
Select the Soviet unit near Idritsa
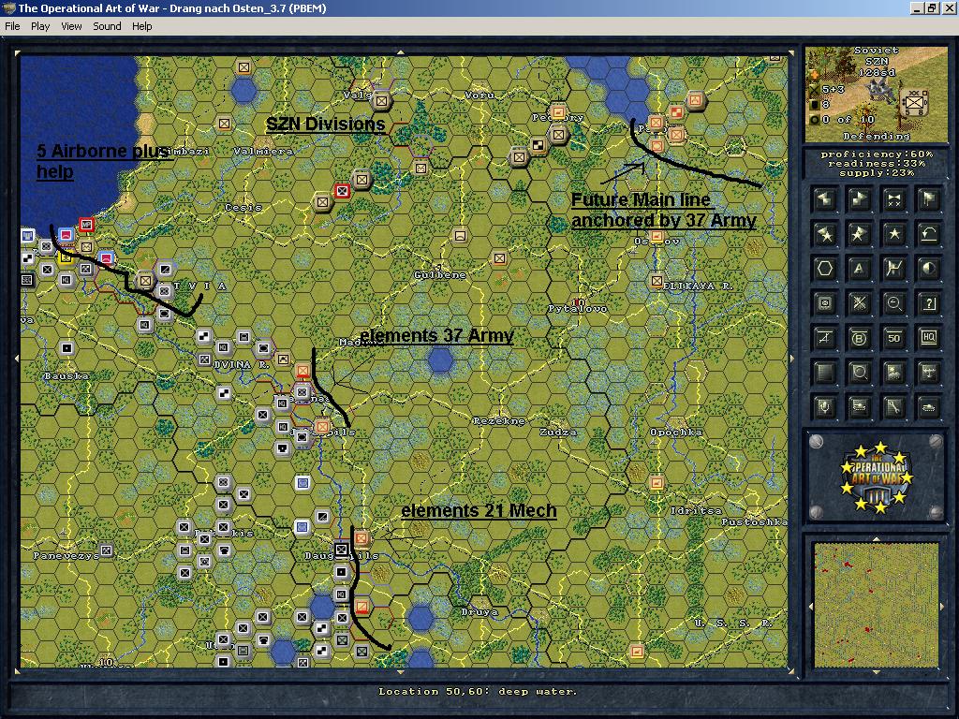click(x=657, y=483)
